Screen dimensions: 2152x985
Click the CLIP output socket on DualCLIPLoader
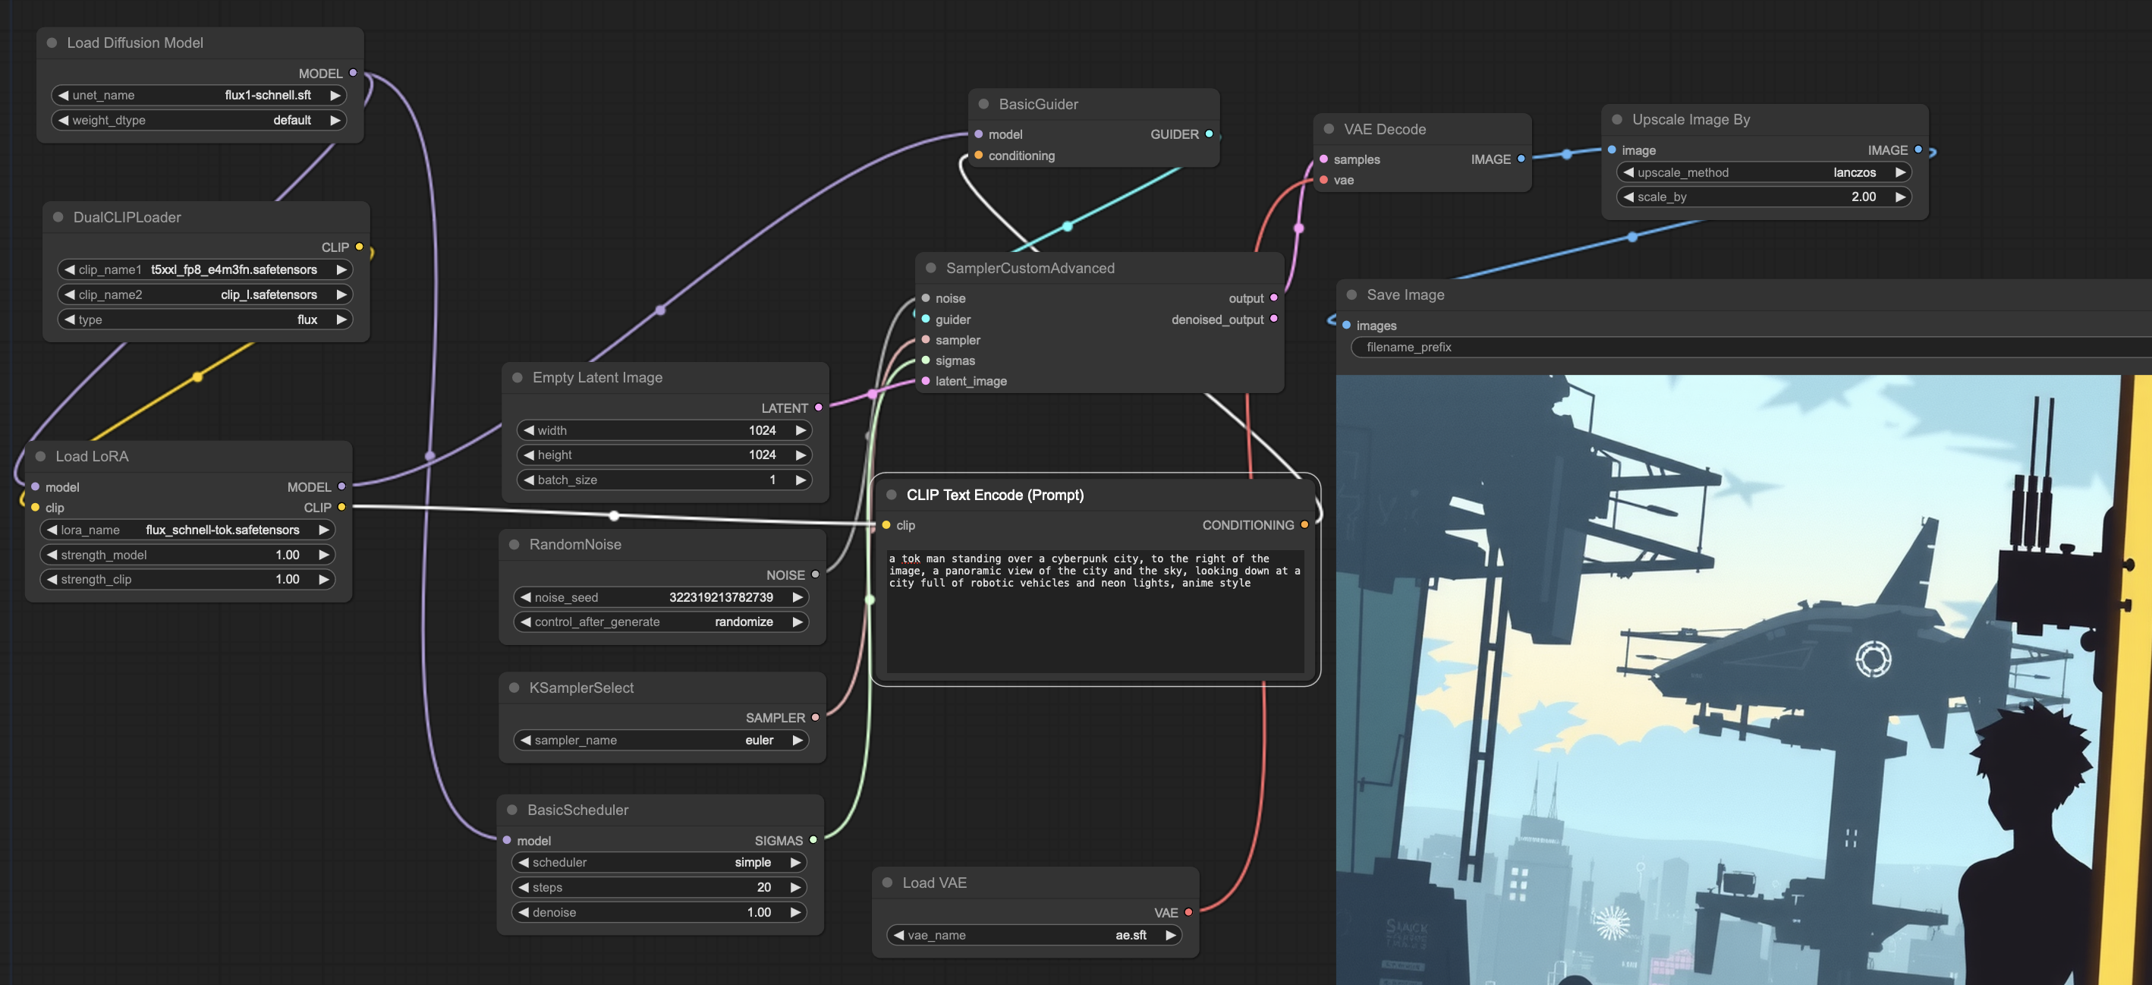(359, 247)
